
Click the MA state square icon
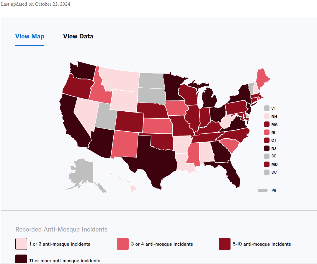pos(267,124)
